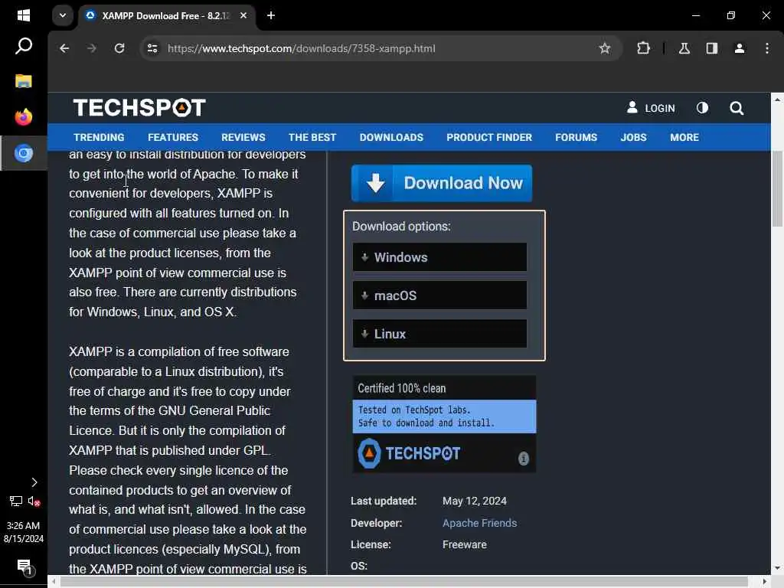Open the tab search dropdown arrow
This screenshot has width=784, height=588.
point(63,15)
